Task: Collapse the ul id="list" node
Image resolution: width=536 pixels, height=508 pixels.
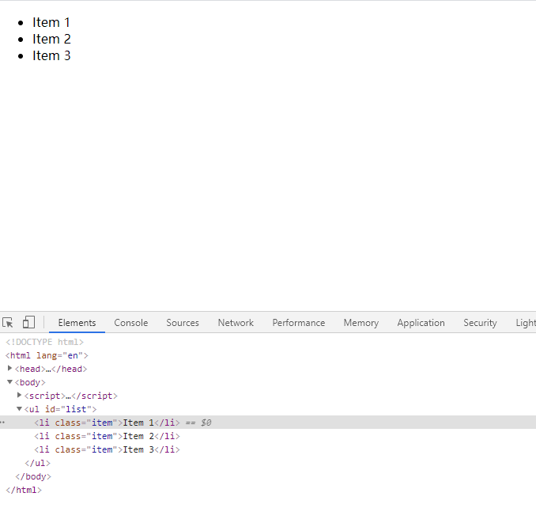Action: [x=20, y=409]
